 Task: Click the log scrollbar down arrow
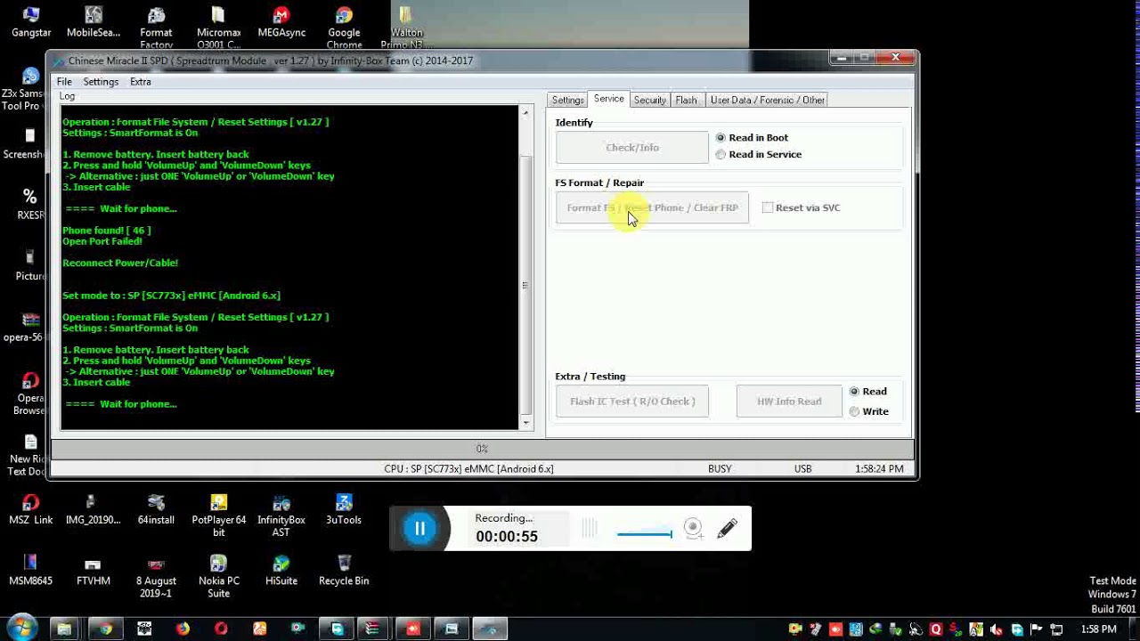coord(525,423)
